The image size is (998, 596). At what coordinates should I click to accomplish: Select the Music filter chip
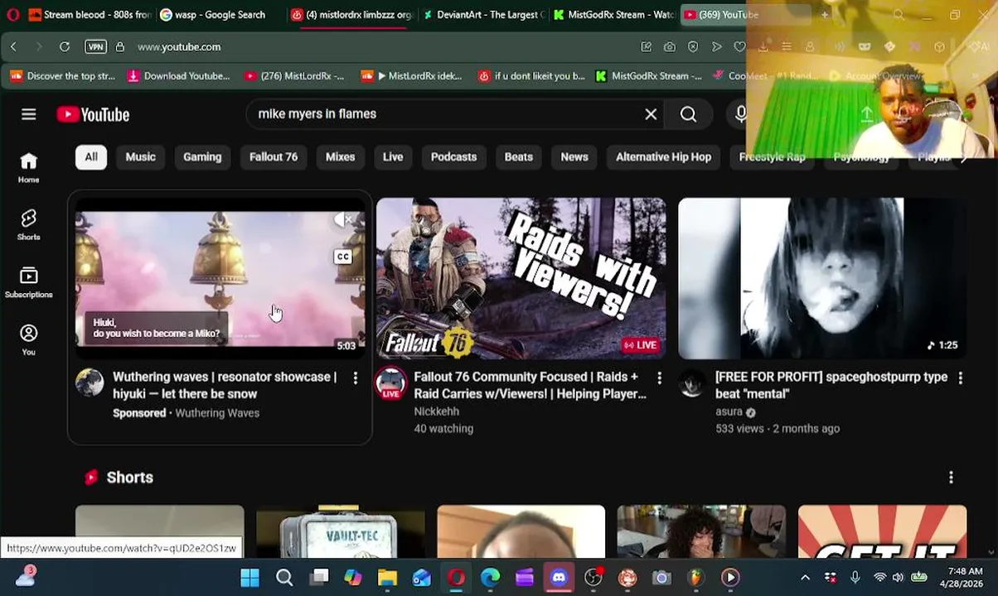click(x=140, y=156)
